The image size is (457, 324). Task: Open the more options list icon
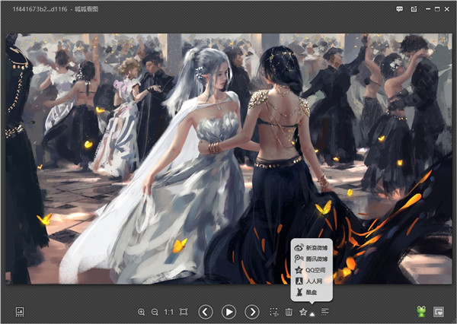tap(324, 312)
